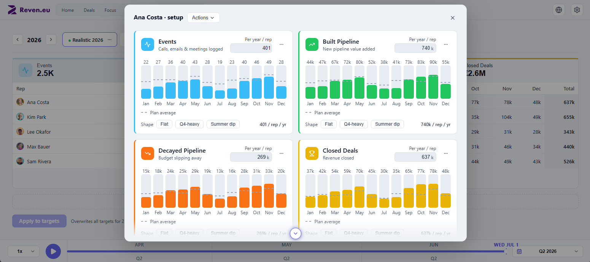Click Ana Costa total 637k cell
590x262 pixels.
pyautogui.click(x=569, y=102)
